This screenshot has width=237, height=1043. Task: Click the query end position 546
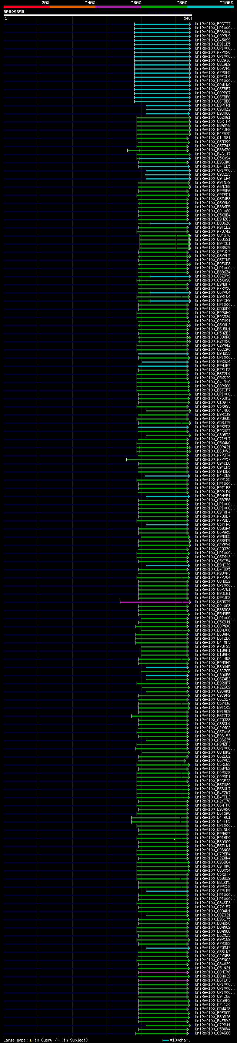(x=187, y=18)
